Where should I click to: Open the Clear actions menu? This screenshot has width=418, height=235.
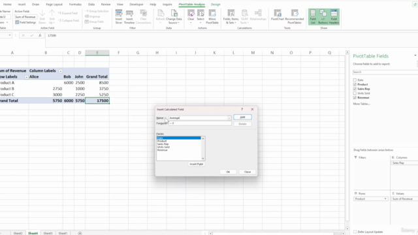191,17
